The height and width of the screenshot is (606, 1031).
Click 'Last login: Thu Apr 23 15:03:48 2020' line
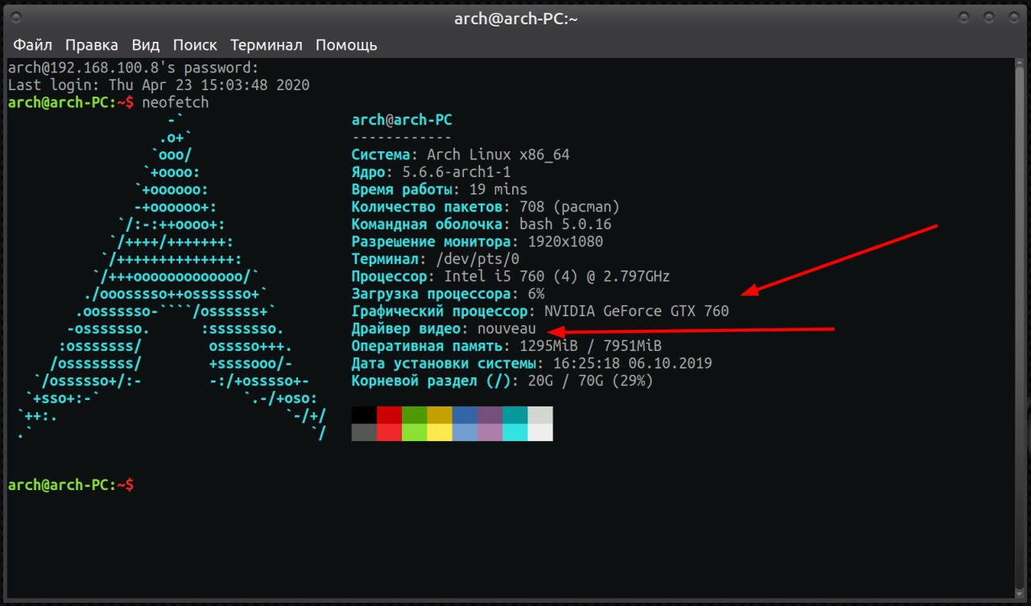159,85
